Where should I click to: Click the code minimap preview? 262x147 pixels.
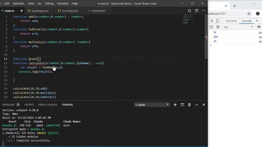(x=189, y=19)
